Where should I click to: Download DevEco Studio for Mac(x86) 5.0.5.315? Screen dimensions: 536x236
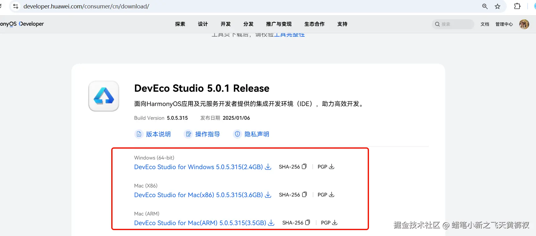click(x=199, y=195)
